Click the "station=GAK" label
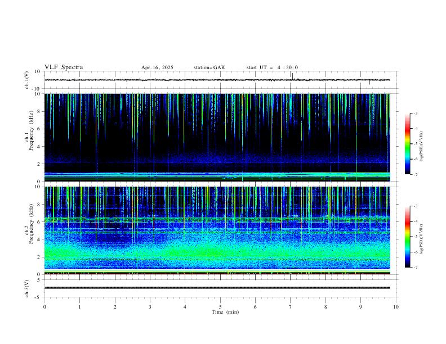Screen dimensions: 446x344 [209, 67]
